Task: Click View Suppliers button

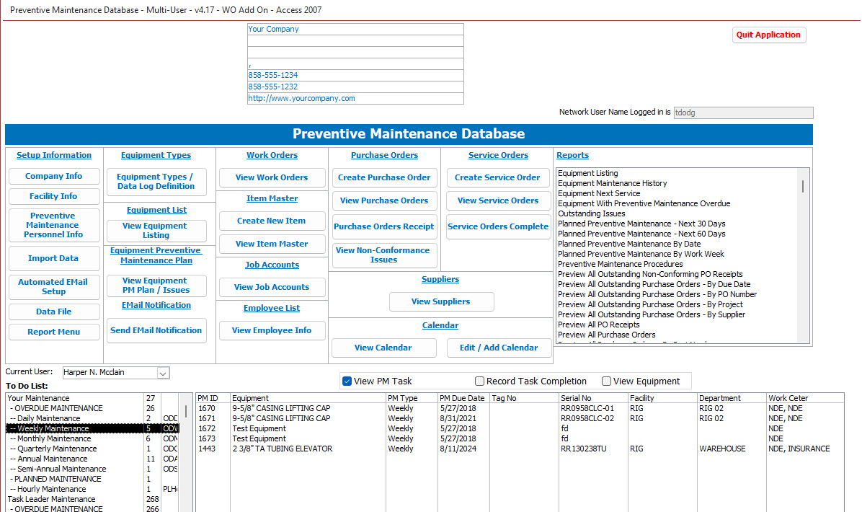Action: tap(441, 301)
